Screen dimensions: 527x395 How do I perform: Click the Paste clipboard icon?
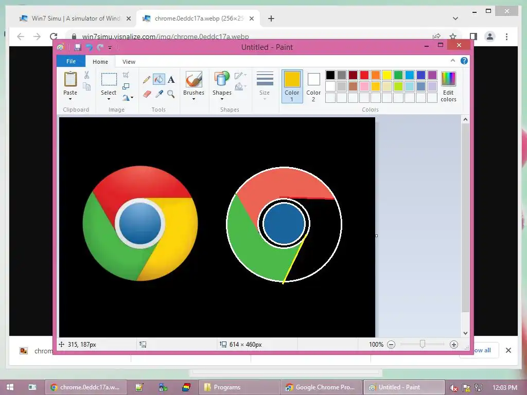pos(70,80)
